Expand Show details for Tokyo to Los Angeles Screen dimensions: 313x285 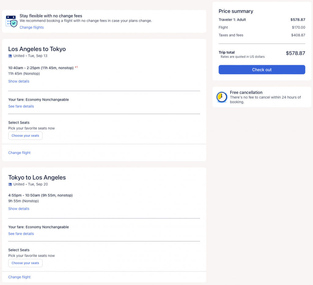(19, 209)
